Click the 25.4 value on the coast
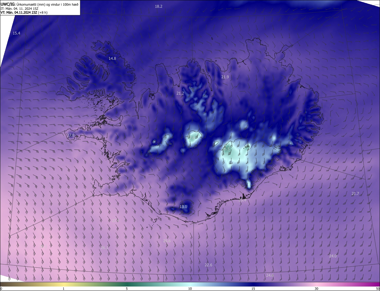 tap(242, 201)
